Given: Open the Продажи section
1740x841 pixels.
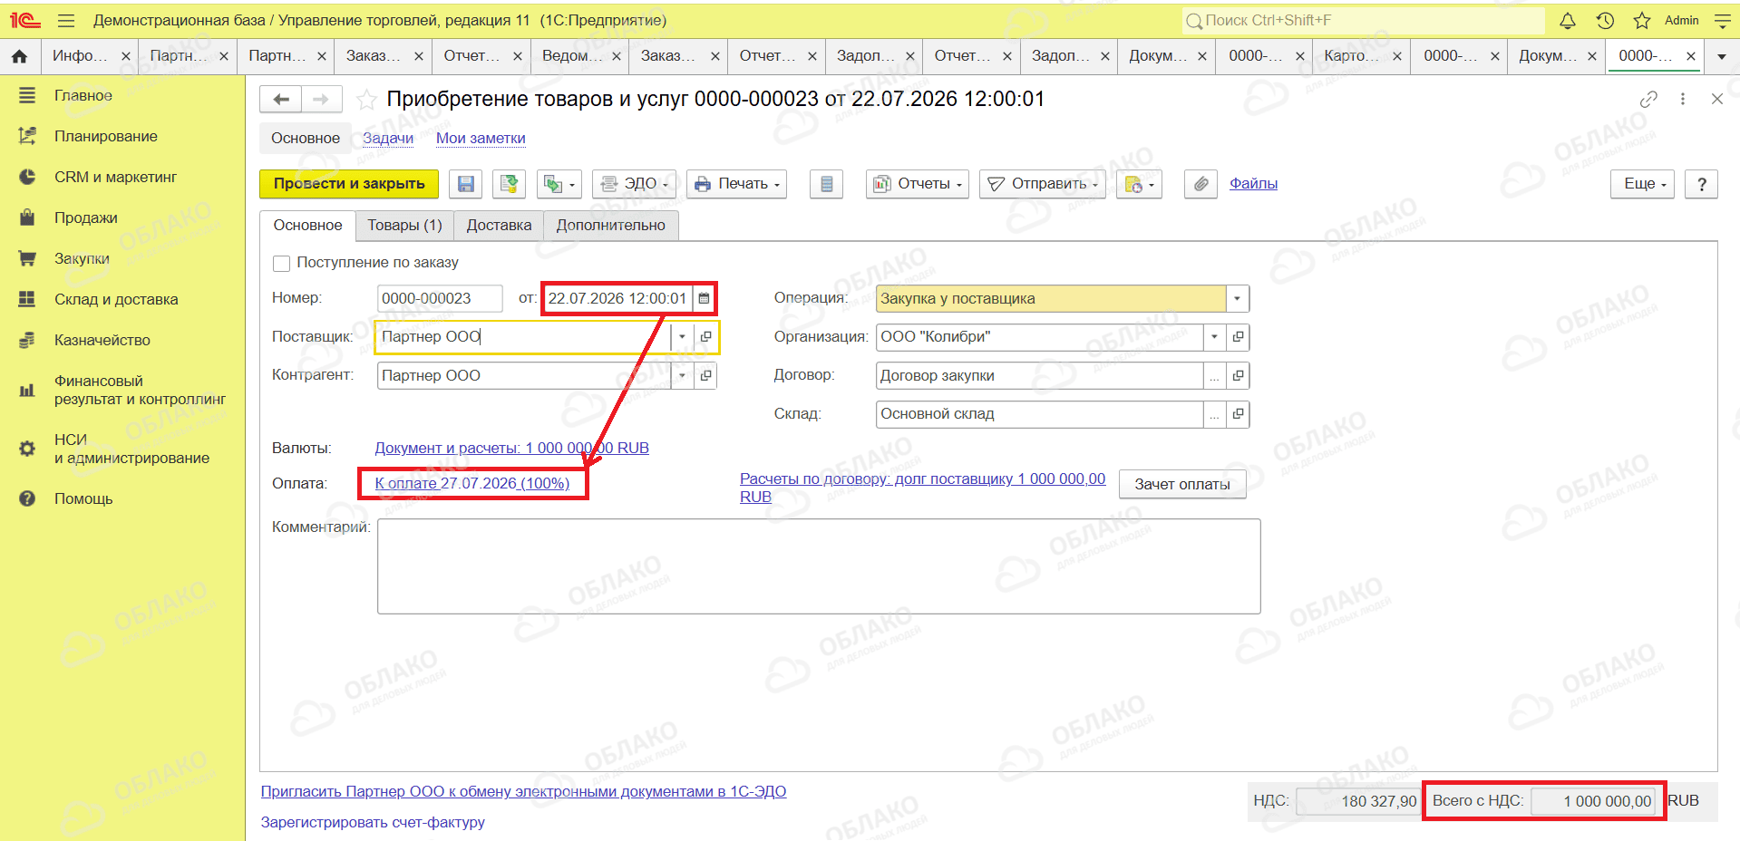Looking at the screenshot, I should pyautogui.click(x=86, y=217).
